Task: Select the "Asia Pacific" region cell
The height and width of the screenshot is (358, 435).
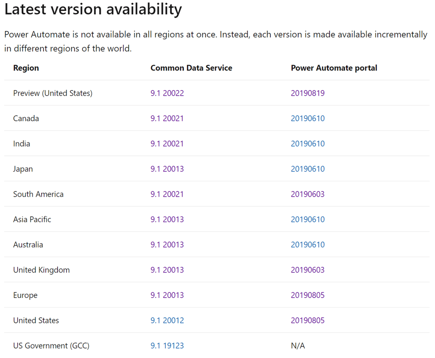Action: [x=32, y=219]
